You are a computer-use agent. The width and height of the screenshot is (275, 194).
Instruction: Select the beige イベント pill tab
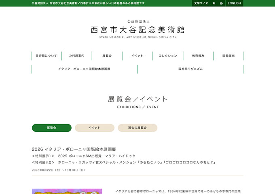95,128
